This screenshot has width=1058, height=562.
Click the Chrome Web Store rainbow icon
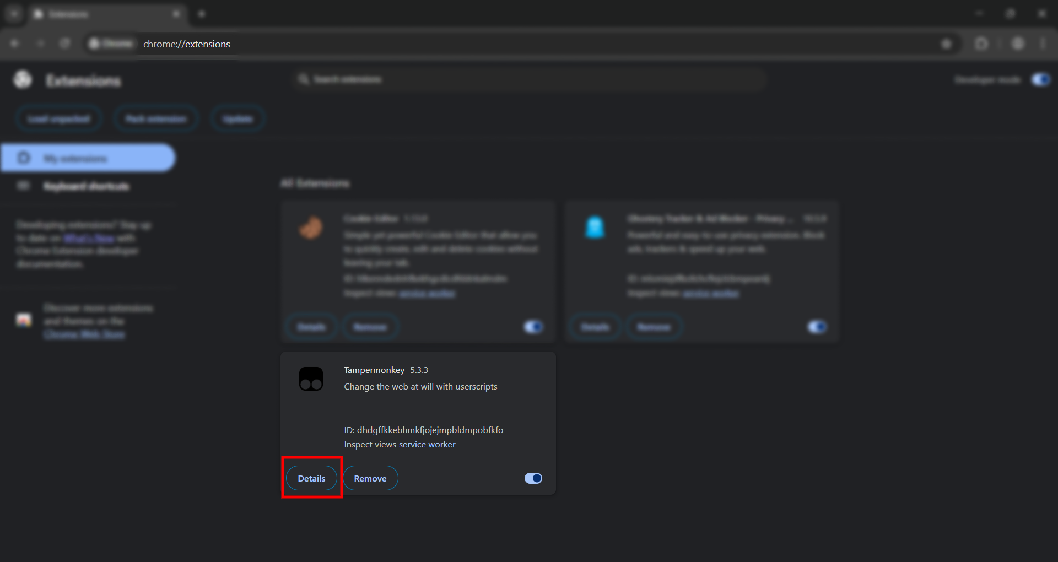(24, 320)
